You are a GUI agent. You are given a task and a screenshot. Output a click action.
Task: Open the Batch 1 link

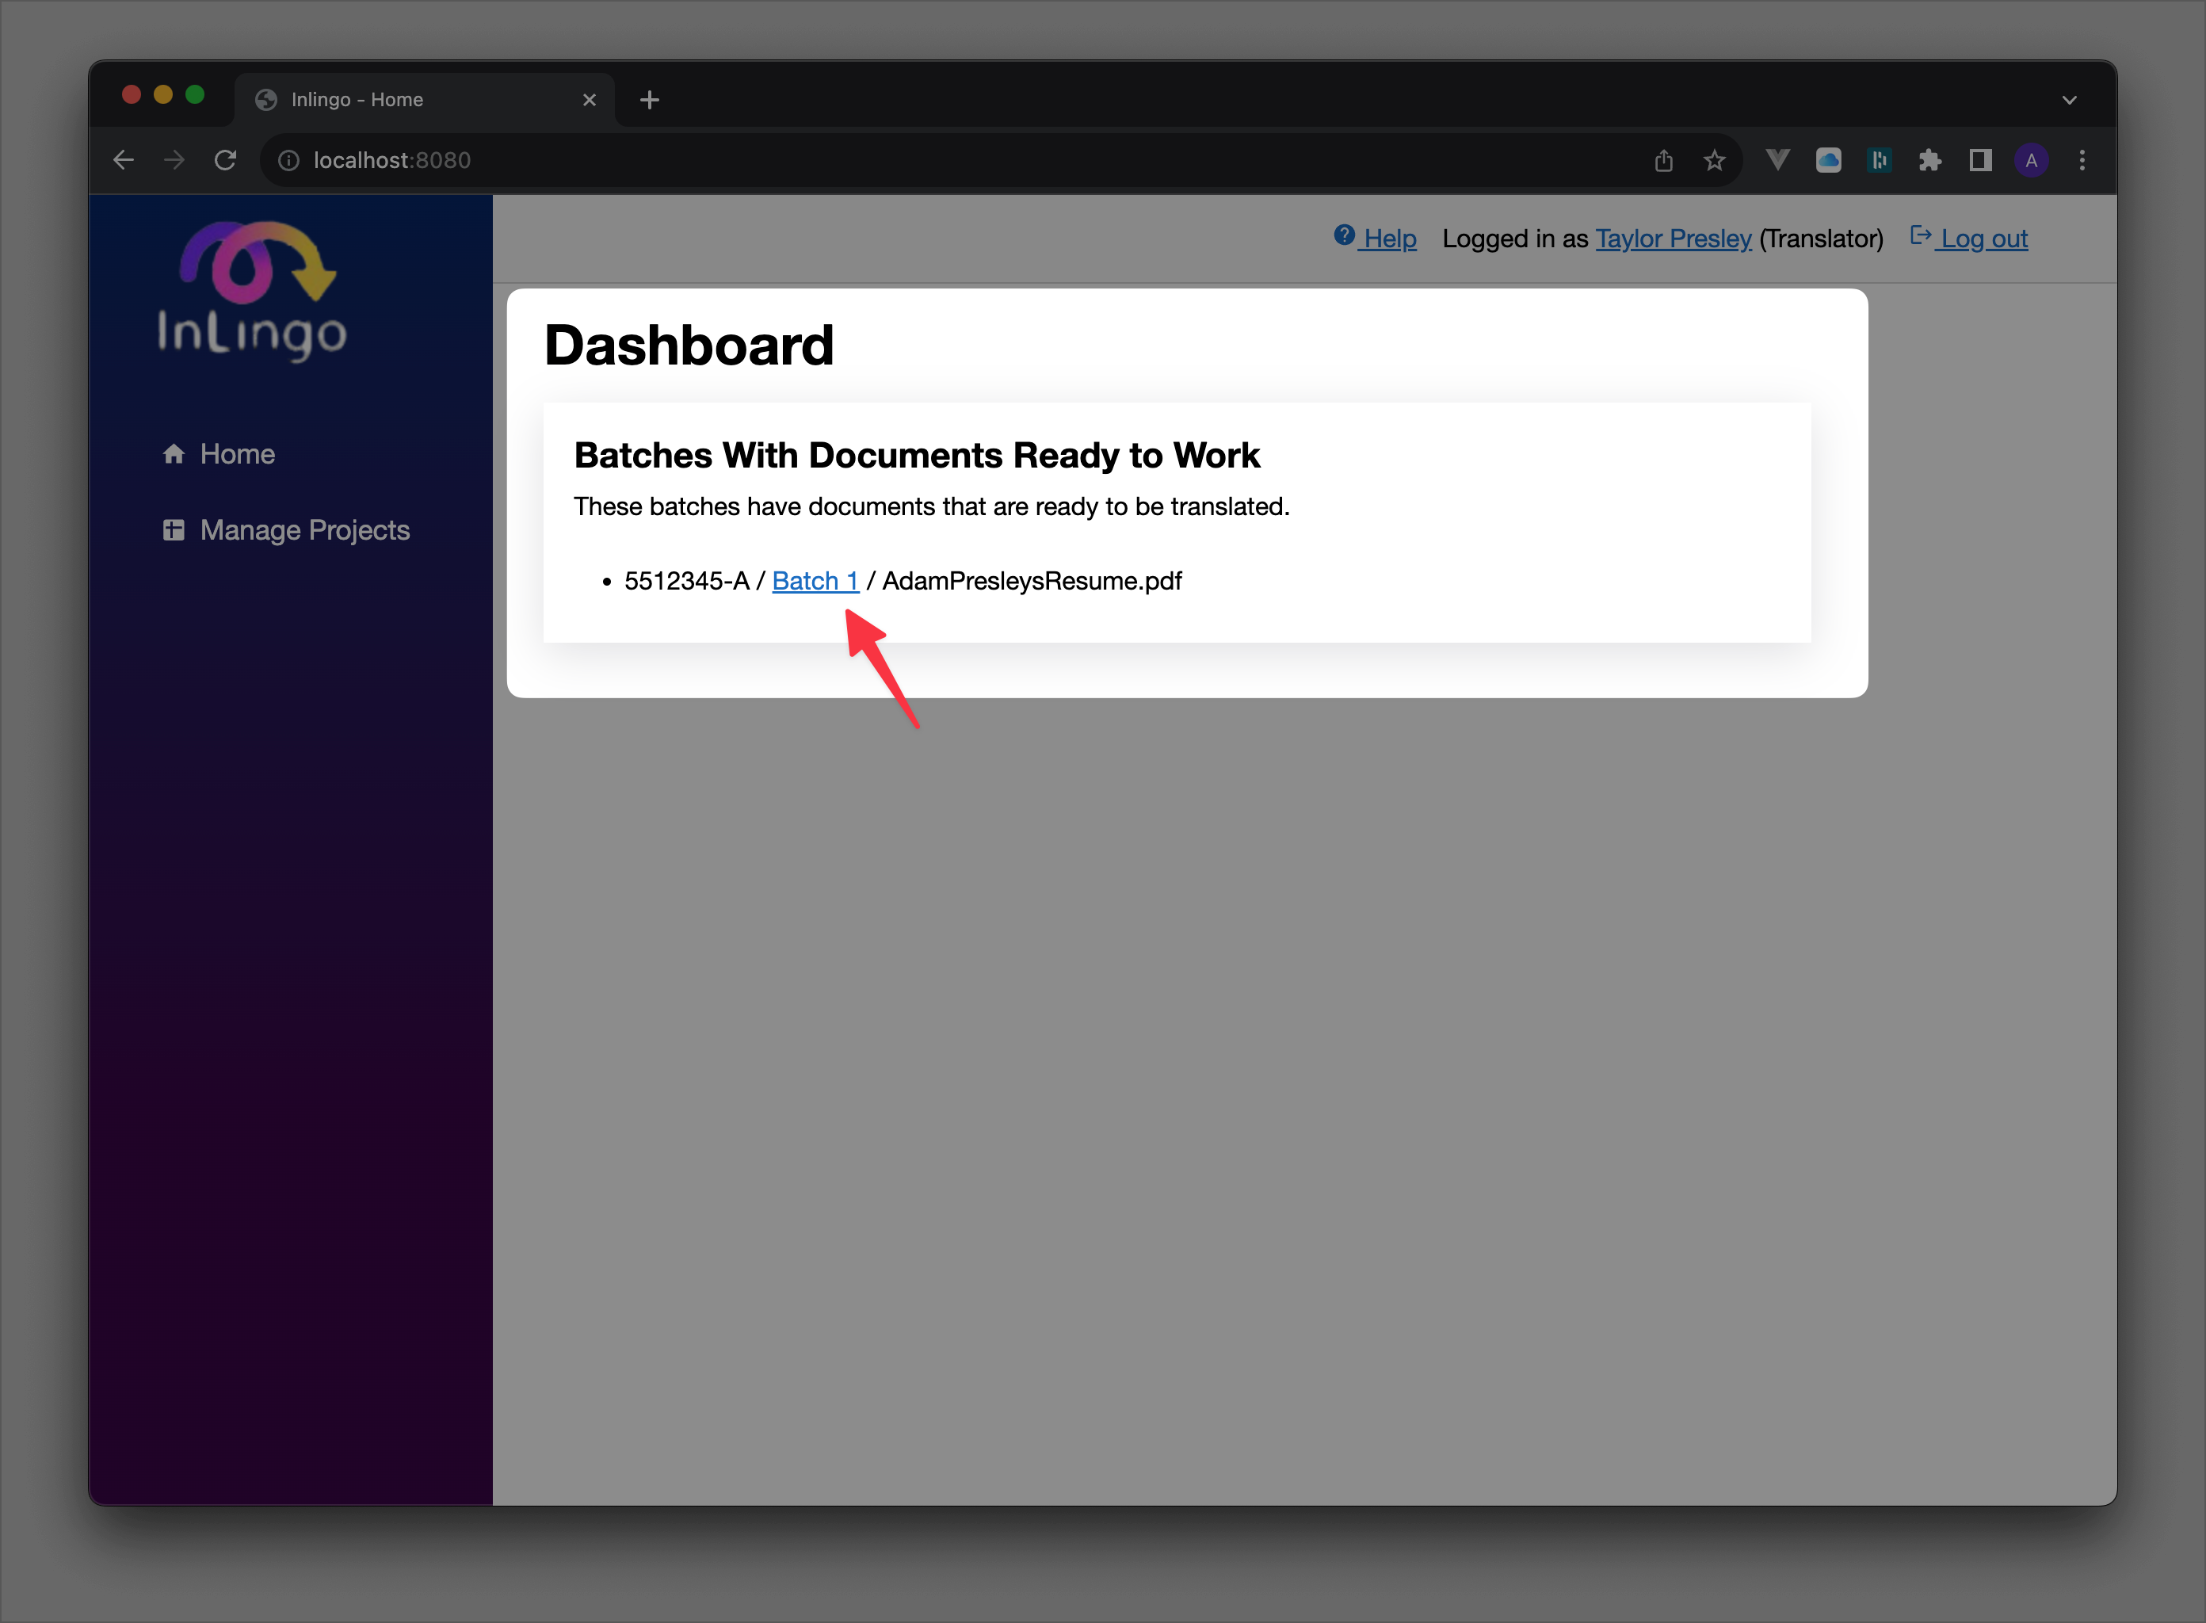pyautogui.click(x=815, y=581)
